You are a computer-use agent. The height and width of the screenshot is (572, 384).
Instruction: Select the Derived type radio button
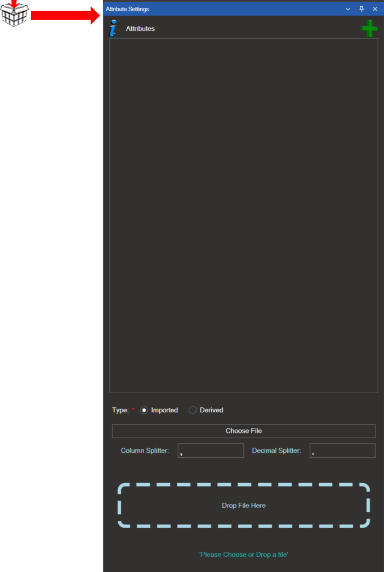tap(193, 410)
